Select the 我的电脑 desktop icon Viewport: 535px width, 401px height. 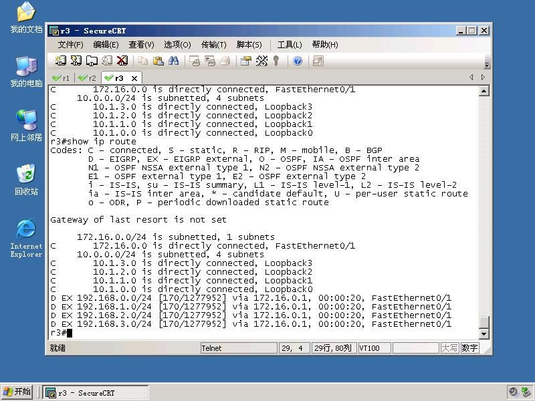pos(26,72)
